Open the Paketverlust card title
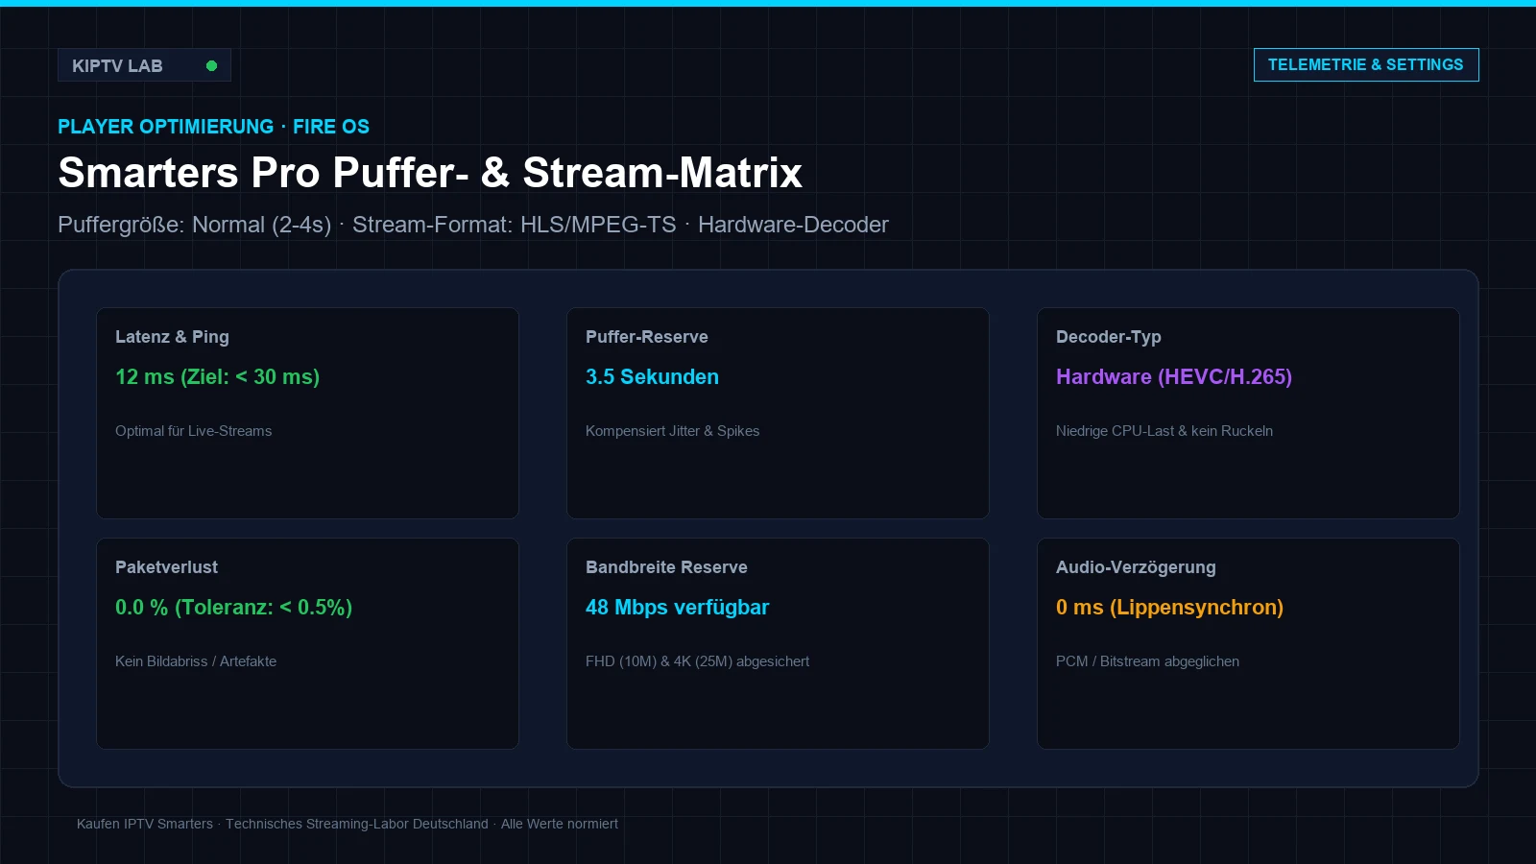 [x=166, y=567]
